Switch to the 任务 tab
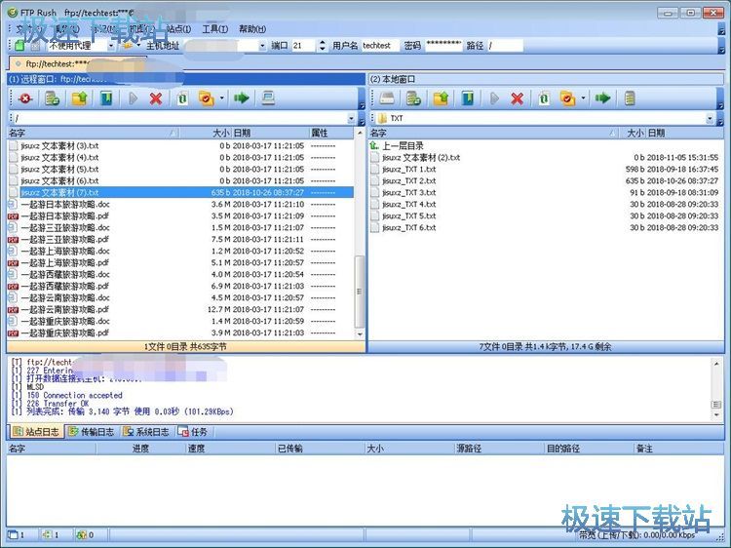731x548 pixels. [193, 431]
